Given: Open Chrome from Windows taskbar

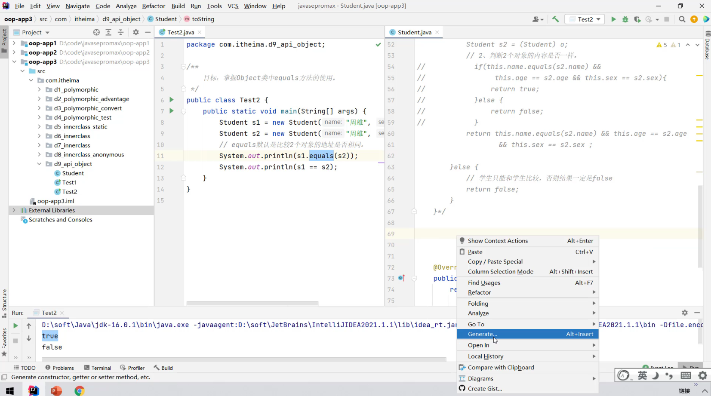Looking at the screenshot, I should pyautogui.click(x=79, y=390).
